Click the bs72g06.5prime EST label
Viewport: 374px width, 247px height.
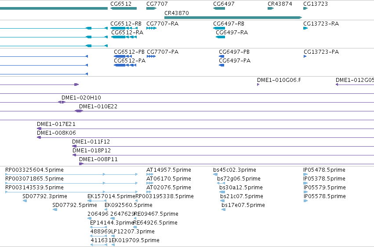pyautogui.click(x=239, y=179)
